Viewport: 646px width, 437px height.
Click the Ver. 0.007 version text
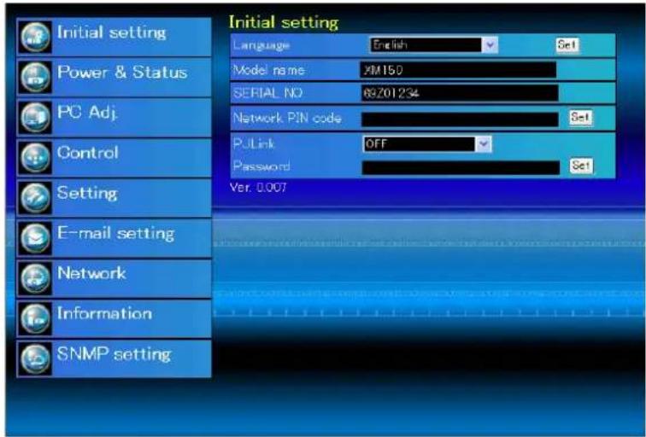coord(258,188)
